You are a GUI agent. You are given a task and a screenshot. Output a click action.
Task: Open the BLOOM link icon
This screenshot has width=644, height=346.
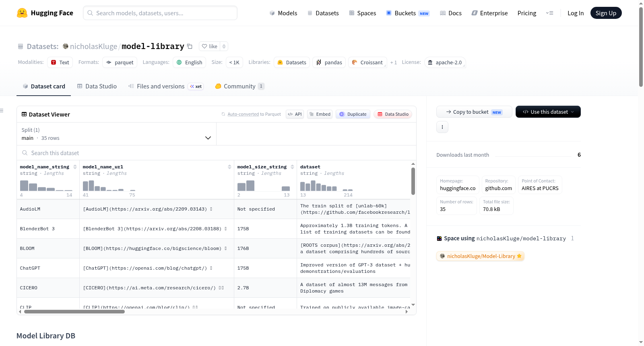coord(226,248)
